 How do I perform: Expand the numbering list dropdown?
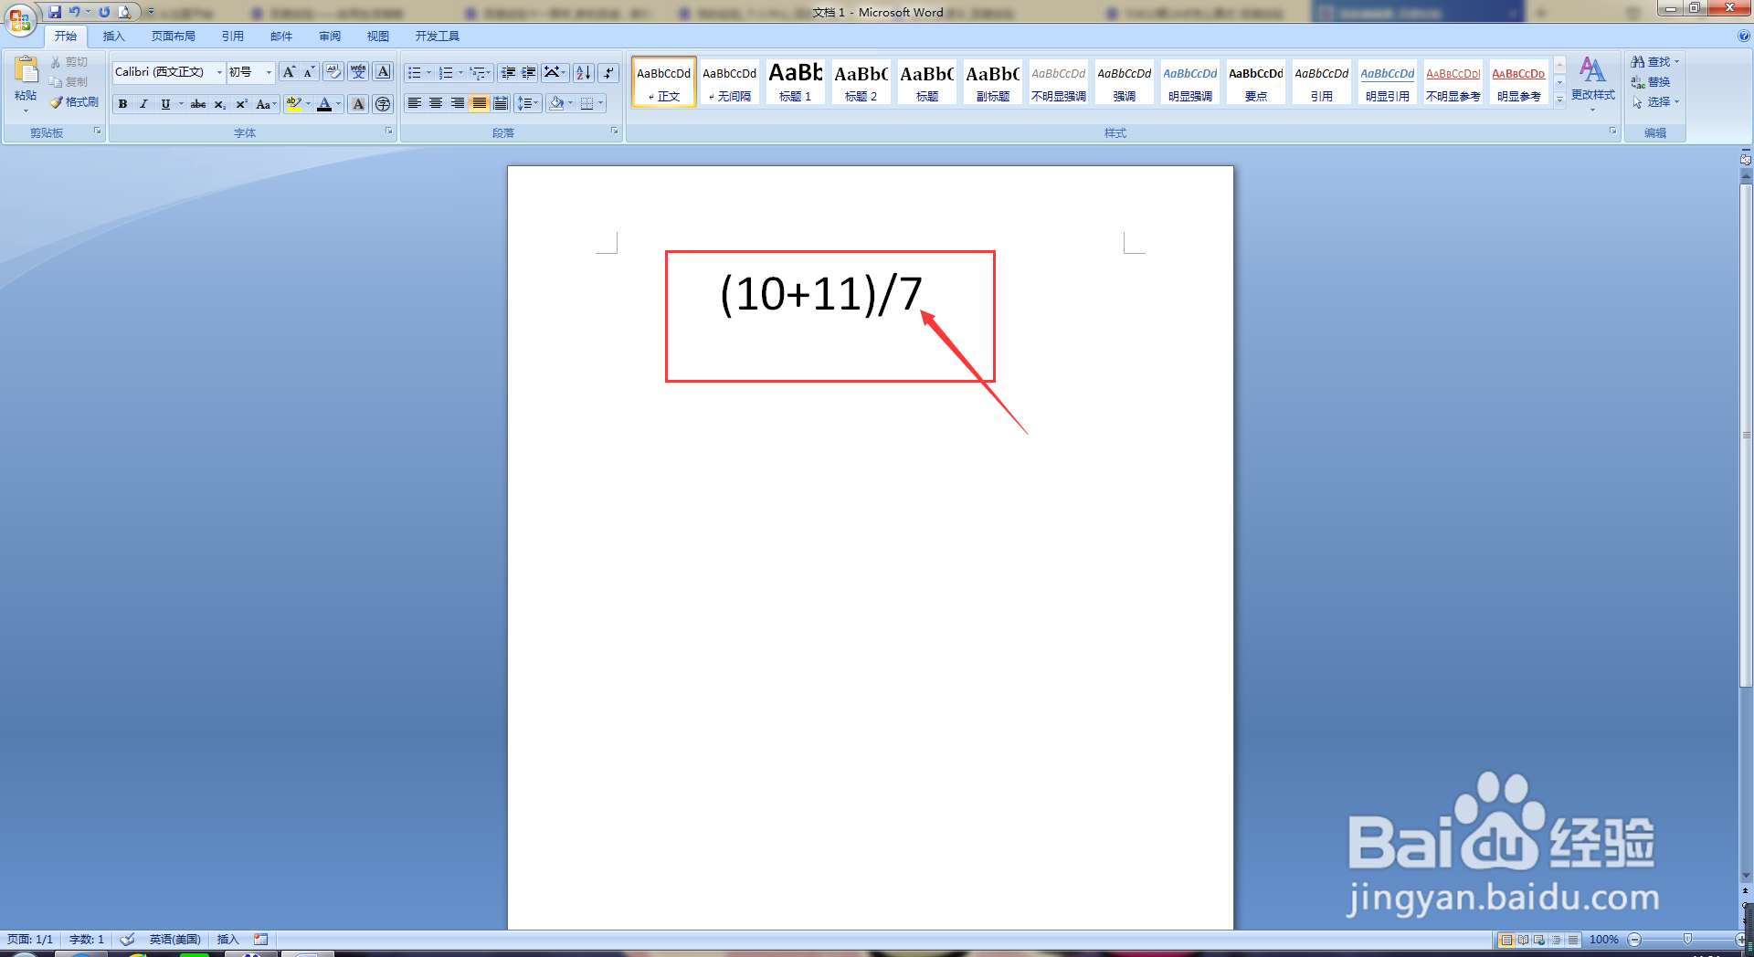pyautogui.click(x=460, y=72)
